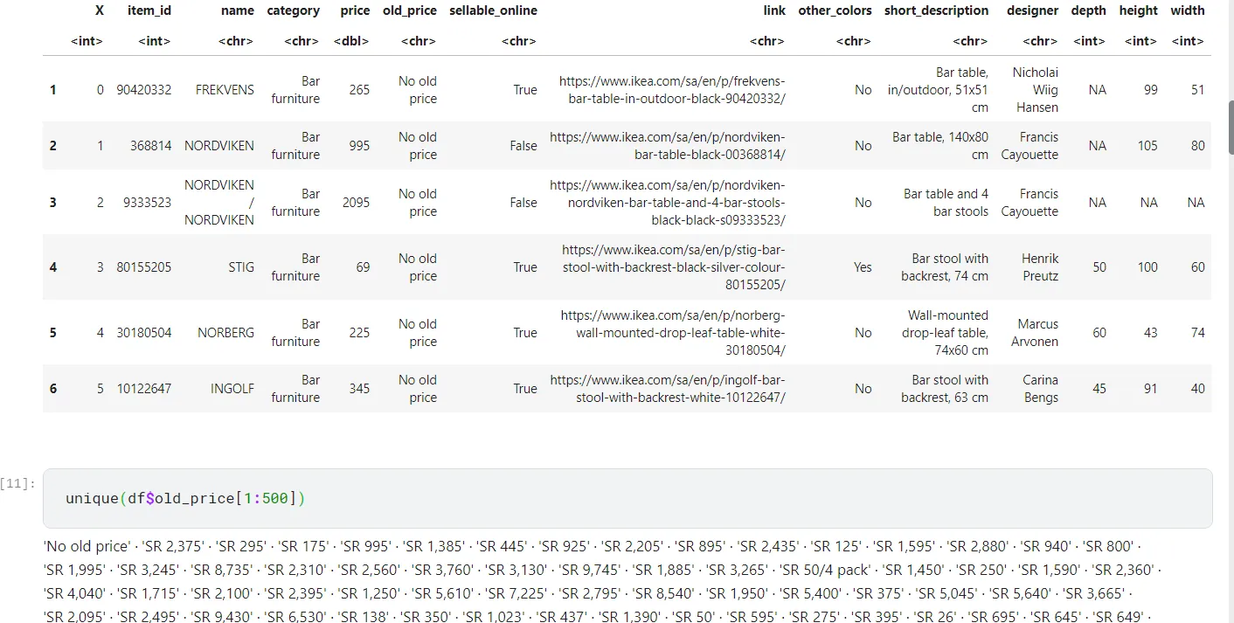
Task: Click the norberg wall-mounted drop-leaf table URL
Action: click(673, 333)
